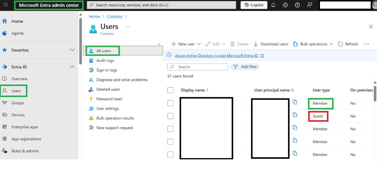Image resolution: width=377 pixels, height=172 pixels.
Task: Expand the Favorites section chevron
Action: [x=72, y=50]
